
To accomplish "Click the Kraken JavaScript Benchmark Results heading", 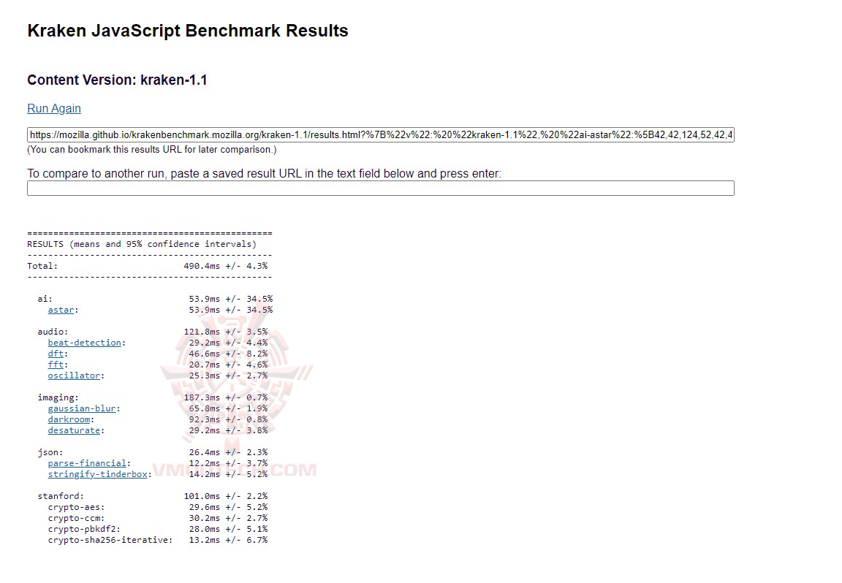I will [187, 31].
